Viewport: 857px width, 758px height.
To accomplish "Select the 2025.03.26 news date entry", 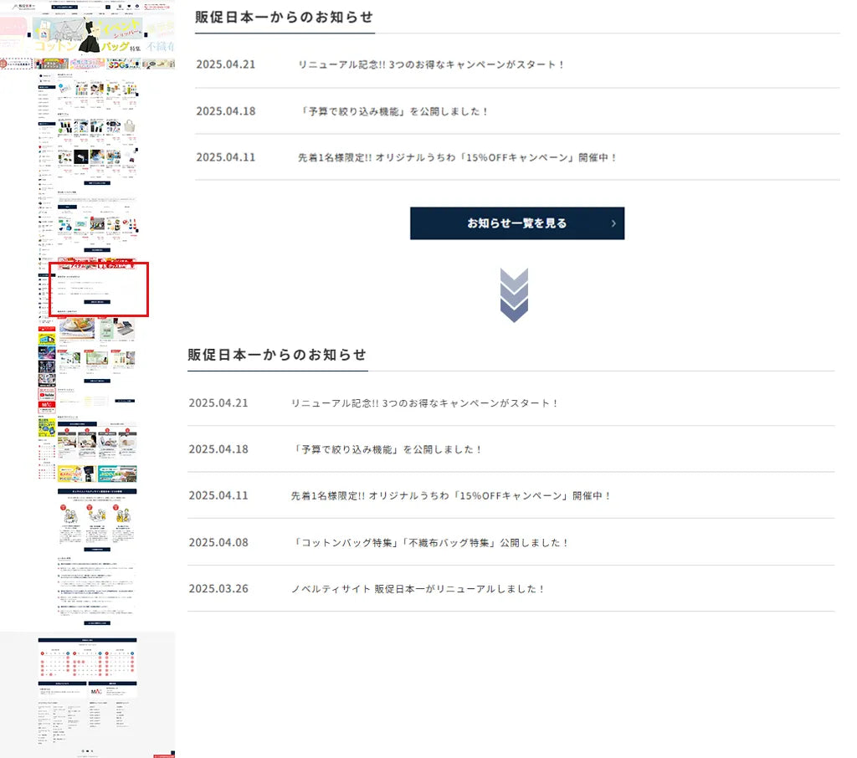I will tap(218, 588).
